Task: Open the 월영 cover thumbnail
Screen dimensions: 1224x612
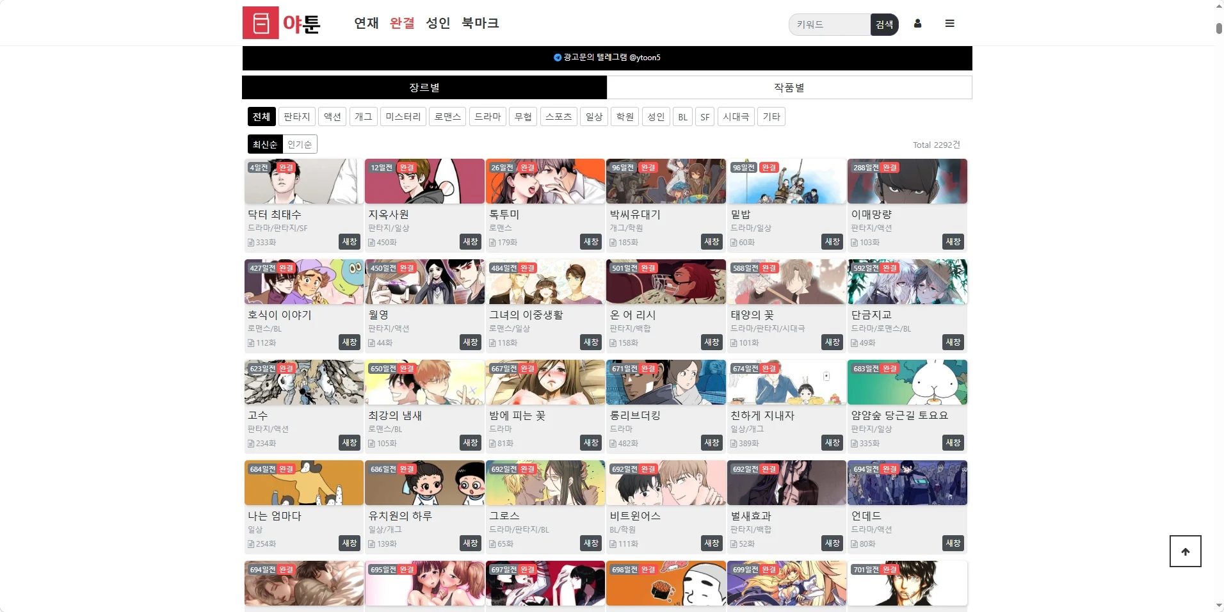Action: click(x=424, y=282)
